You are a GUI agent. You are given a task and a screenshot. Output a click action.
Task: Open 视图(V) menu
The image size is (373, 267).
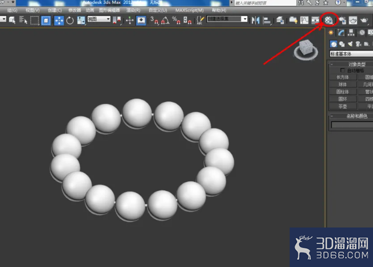pos(33,10)
